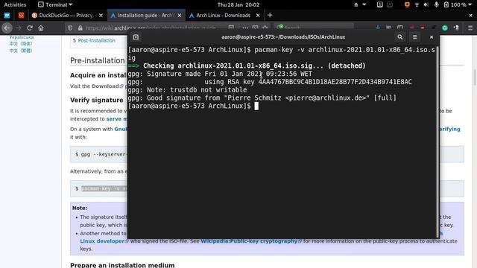The height and width of the screenshot is (268, 477).
Task: Click the terminal prompt cursor line
Action: tap(193, 106)
